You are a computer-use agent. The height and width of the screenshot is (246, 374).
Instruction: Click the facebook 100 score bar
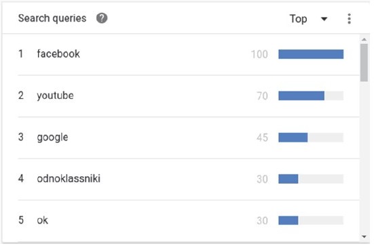tap(311, 54)
